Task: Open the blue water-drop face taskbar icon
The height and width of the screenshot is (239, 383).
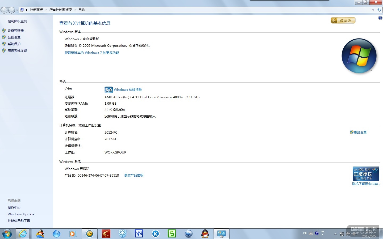Action: (x=56, y=234)
